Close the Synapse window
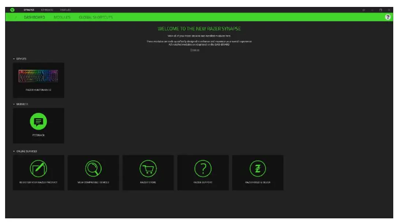The height and width of the screenshot is (222, 398). [389, 10]
